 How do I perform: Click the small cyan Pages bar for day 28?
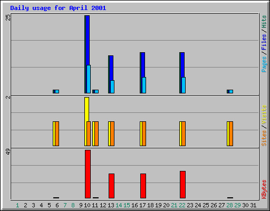click(231, 91)
